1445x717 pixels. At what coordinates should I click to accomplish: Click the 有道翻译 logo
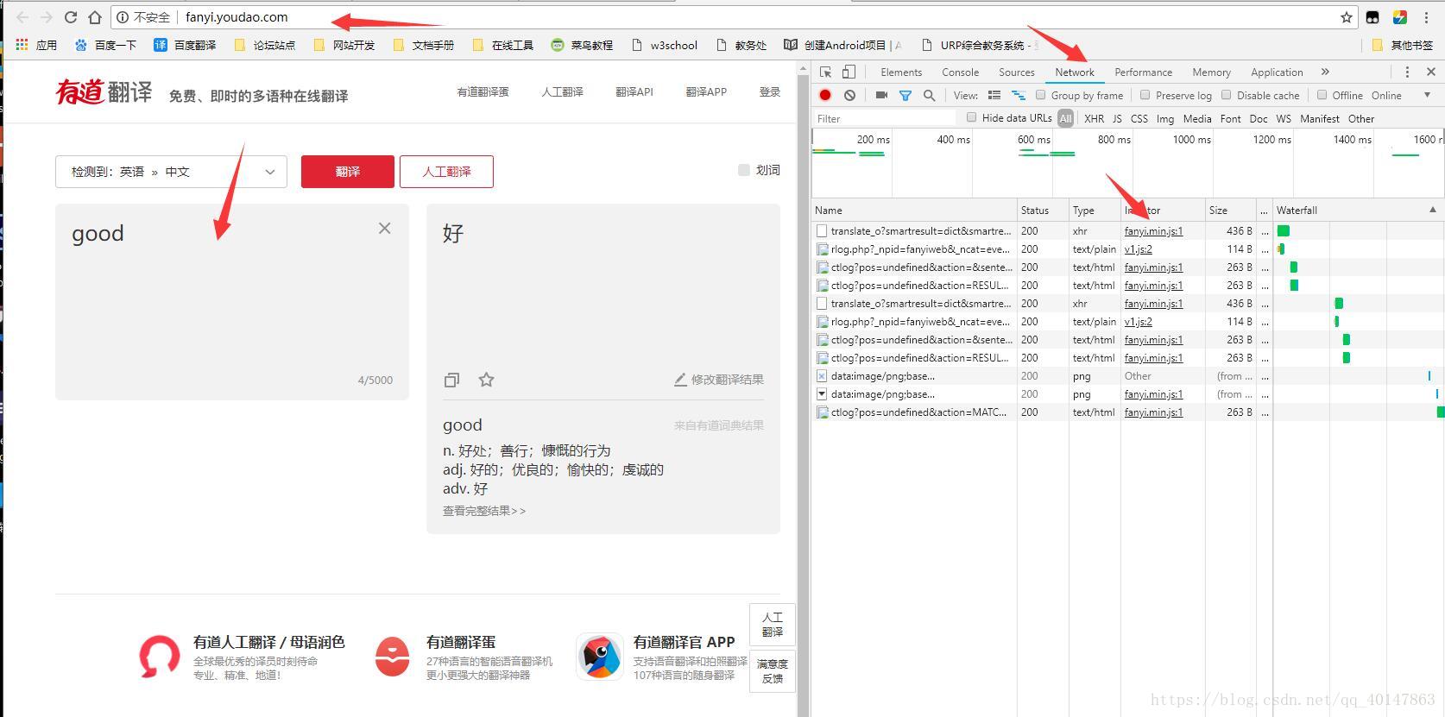[x=104, y=91]
